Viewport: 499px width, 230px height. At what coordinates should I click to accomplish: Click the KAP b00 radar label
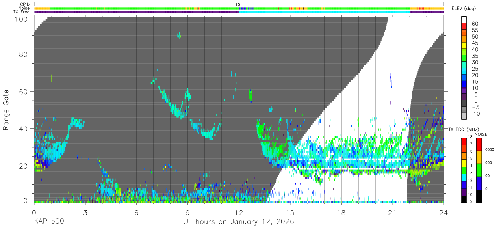[48, 222]
